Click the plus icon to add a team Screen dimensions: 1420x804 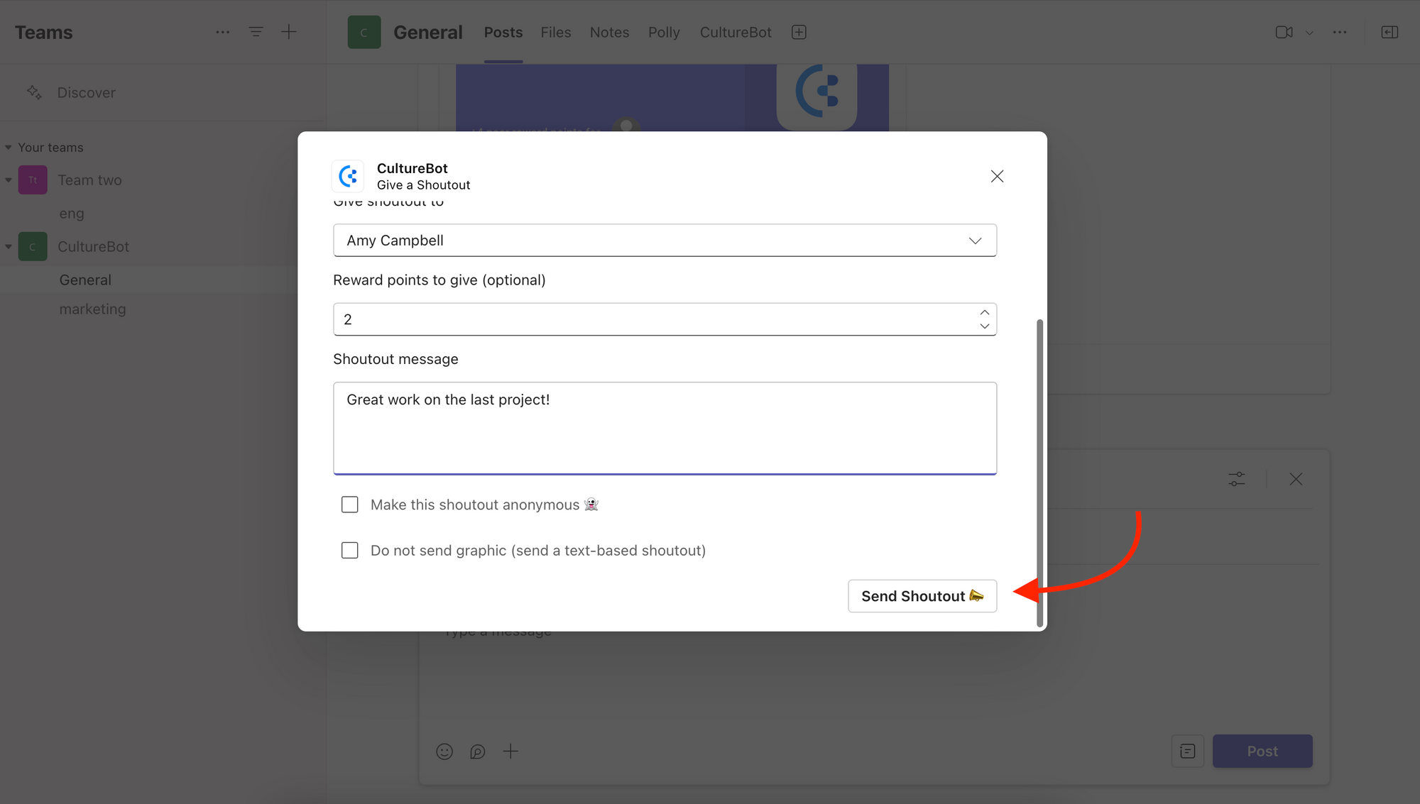[x=289, y=32]
